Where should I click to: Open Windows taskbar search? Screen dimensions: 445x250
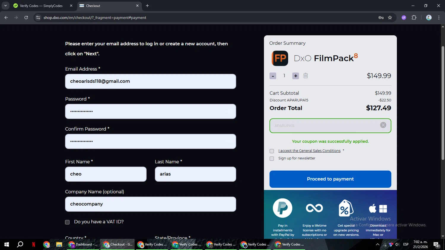(x=20, y=244)
